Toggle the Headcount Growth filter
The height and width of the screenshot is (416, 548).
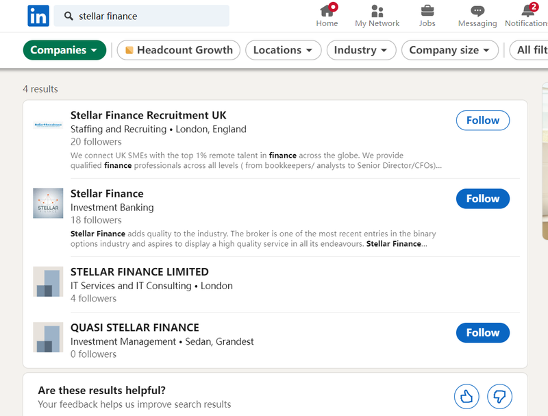(179, 50)
